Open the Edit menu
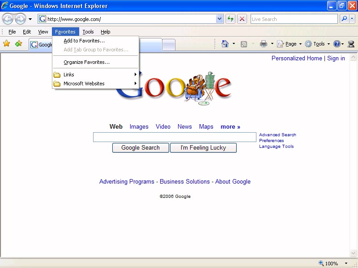The image size is (358, 268). (27, 32)
